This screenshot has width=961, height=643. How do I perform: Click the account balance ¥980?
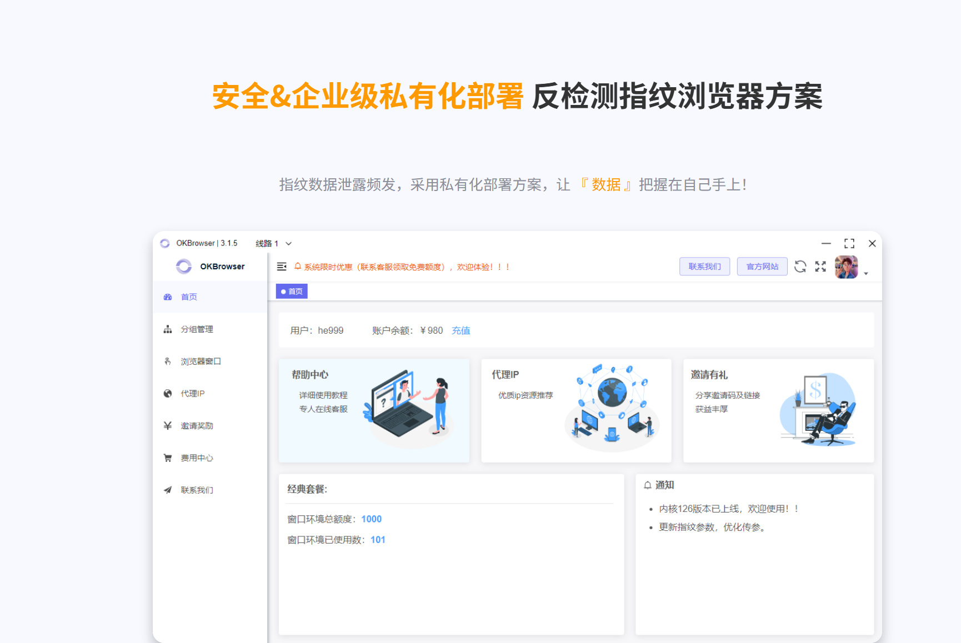click(431, 330)
